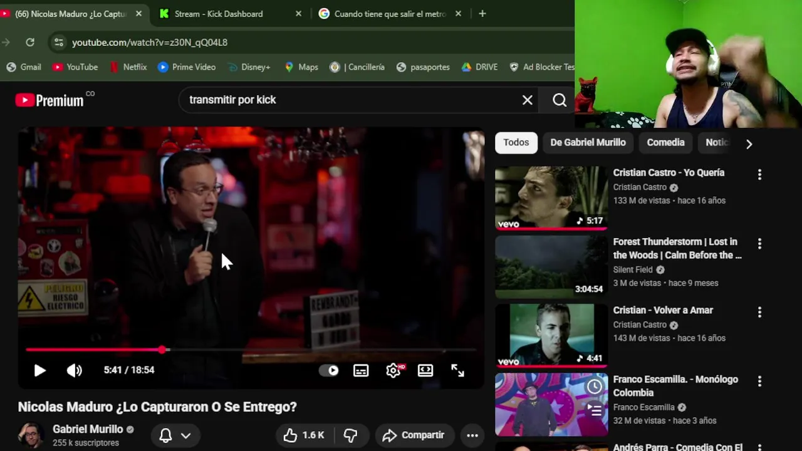Turn on subtitles with the captions icon
The width and height of the screenshot is (802, 451).
(x=361, y=370)
